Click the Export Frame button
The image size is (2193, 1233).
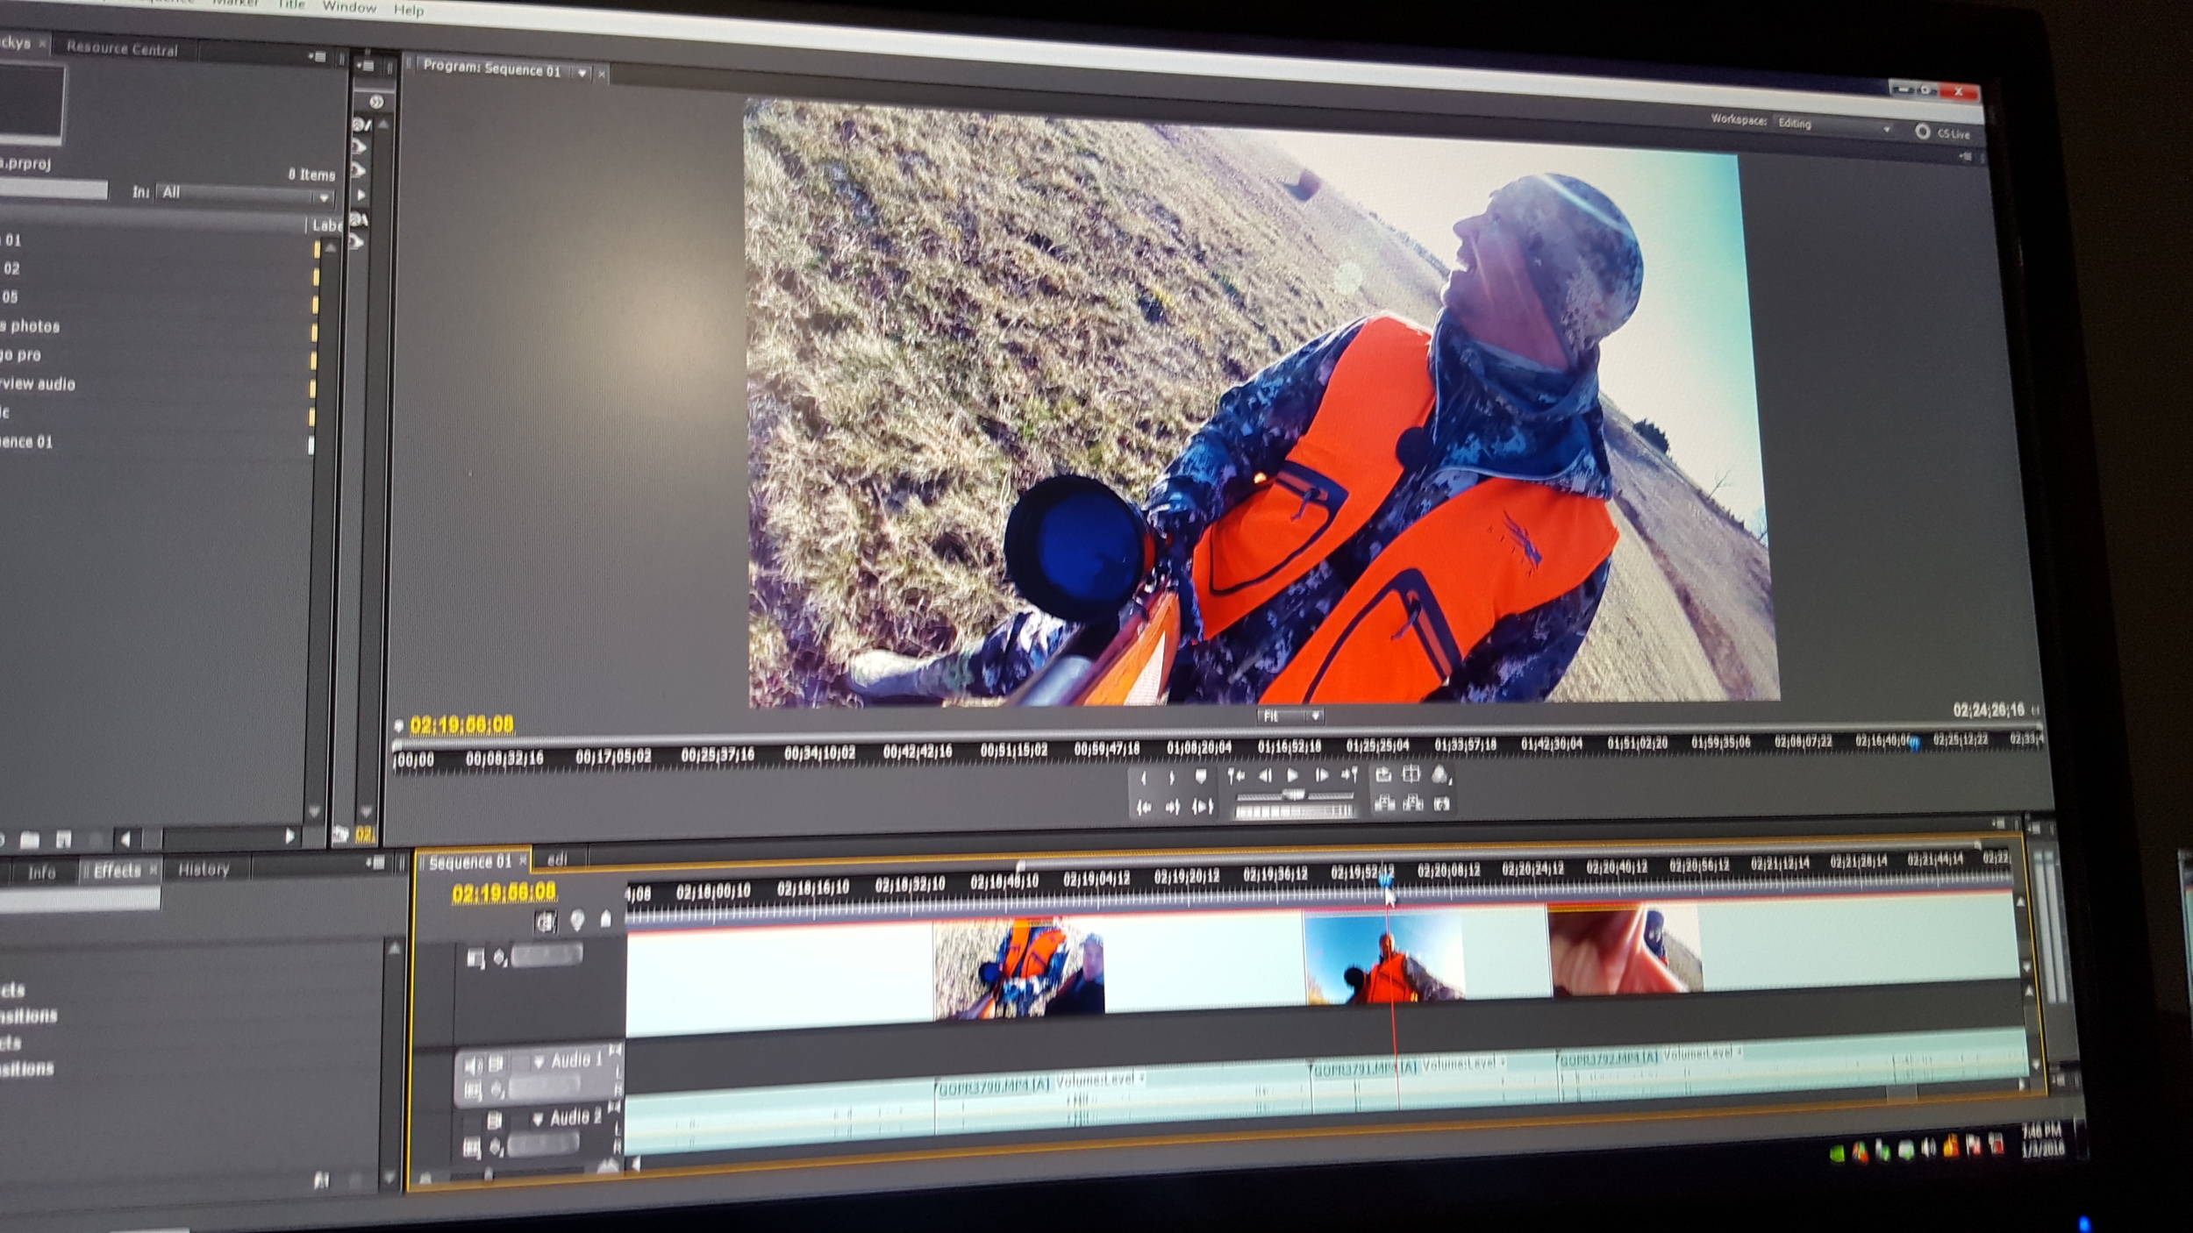tap(1441, 803)
